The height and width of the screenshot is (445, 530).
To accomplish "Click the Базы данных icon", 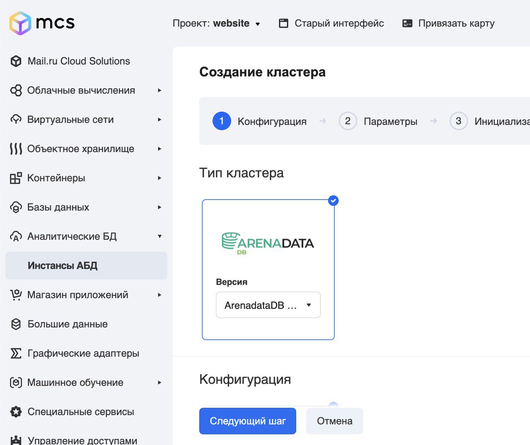I will pos(16,207).
